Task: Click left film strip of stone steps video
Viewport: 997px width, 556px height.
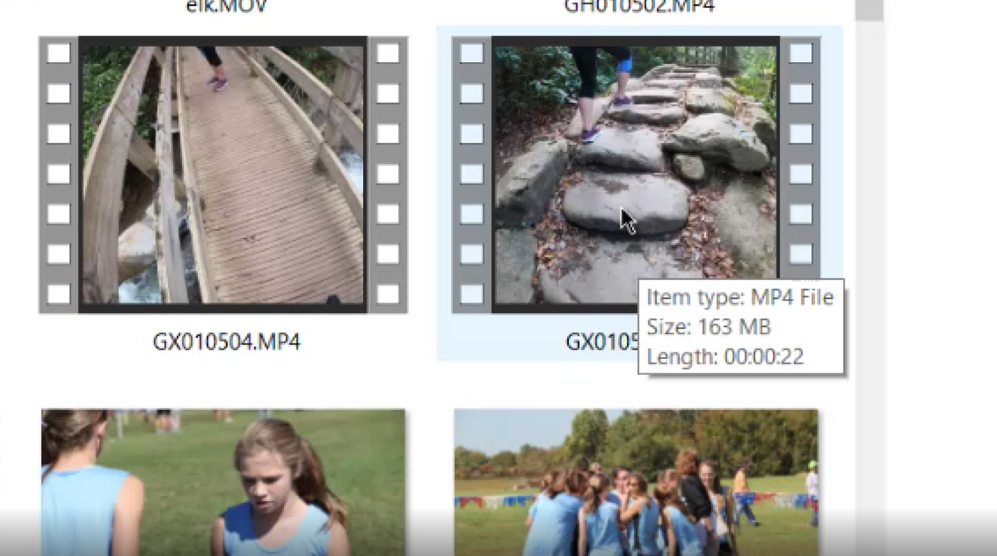Action: (472, 174)
